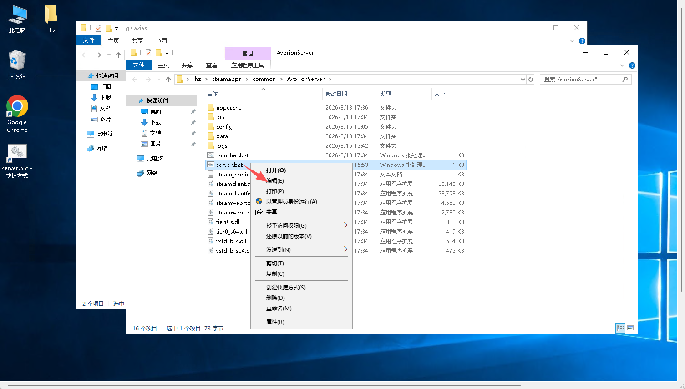Screen dimensions: 685x389
Task: Switch to Application Tools (应用程序工具) tab
Action: tap(247, 65)
